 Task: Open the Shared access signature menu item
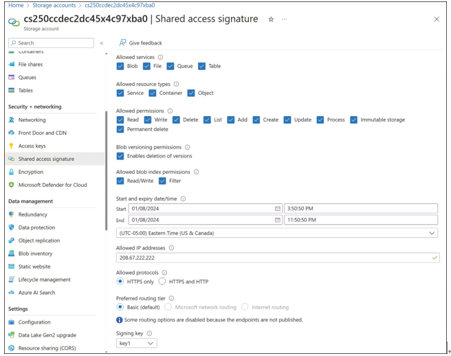(55, 159)
